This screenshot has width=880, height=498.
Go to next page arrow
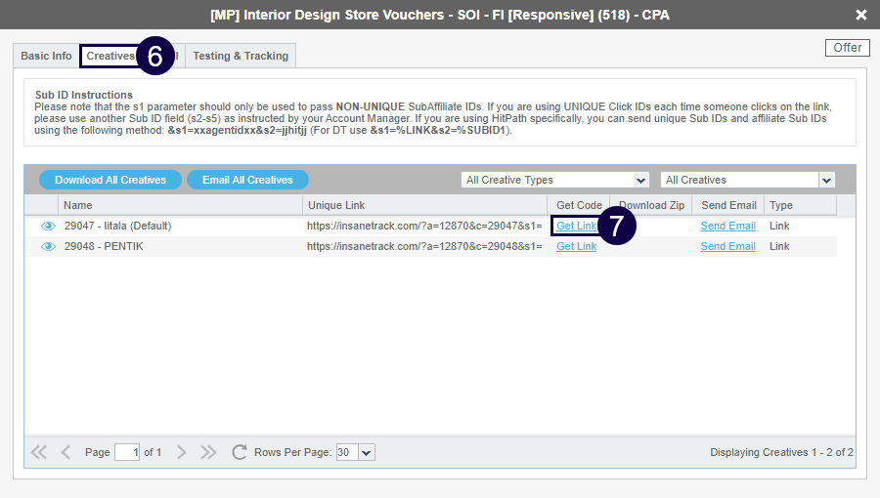tap(182, 452)
